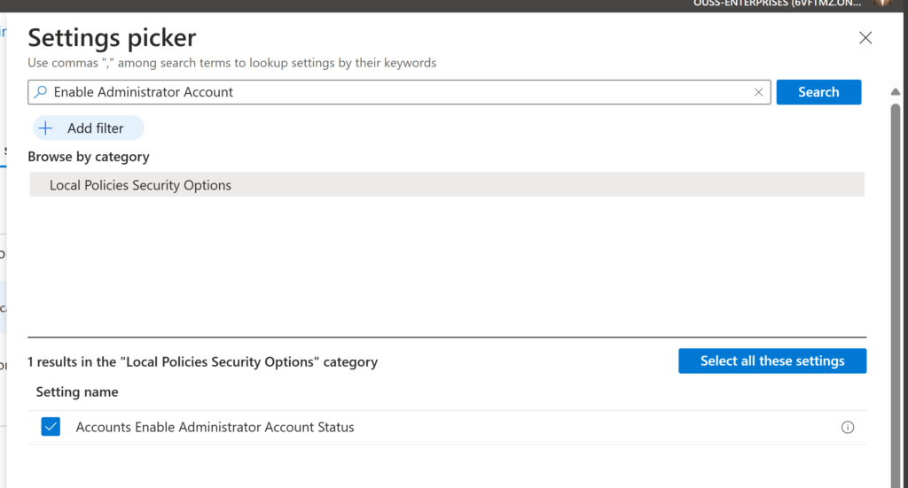Close the Settings picker panel
Screen dimensions: 908x488
click(865, 38)
